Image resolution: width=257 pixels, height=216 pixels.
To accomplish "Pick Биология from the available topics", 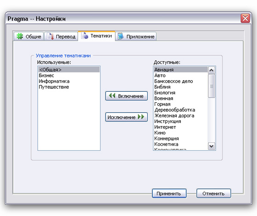I will pyautogui.click(x=181, y=93).
